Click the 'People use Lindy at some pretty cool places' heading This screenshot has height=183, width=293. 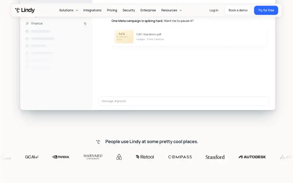[152, 142]
